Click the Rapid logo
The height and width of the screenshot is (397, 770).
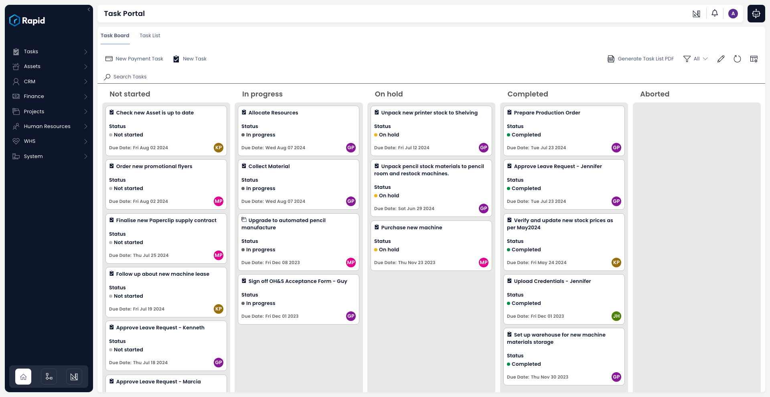click(27, 20)
